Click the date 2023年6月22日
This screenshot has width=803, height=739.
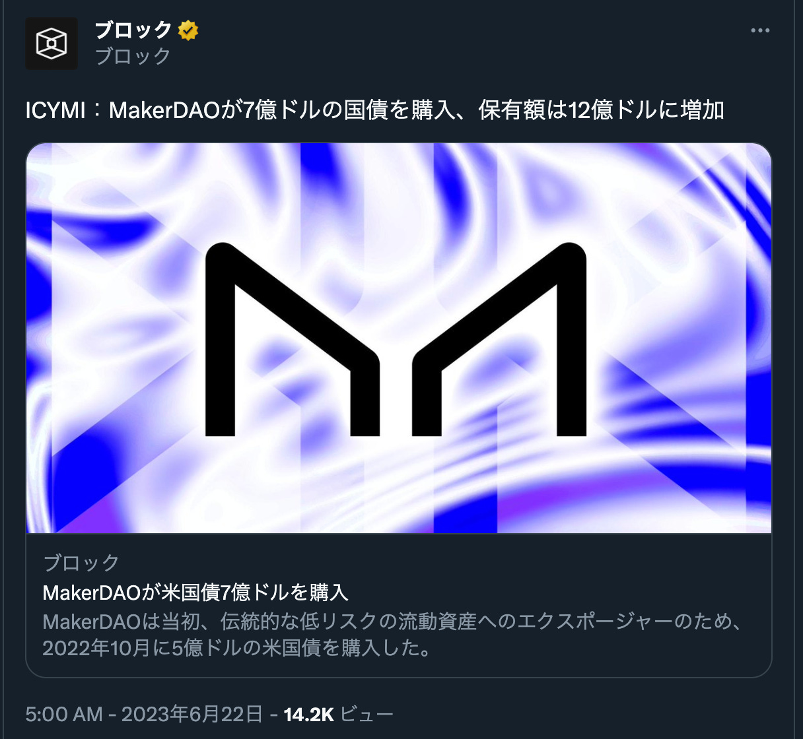click(x=192, y=714)
